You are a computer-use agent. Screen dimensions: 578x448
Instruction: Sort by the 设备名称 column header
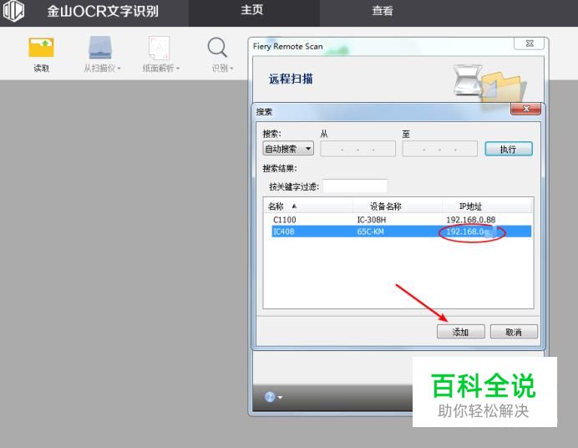click(x=398, y=206)
